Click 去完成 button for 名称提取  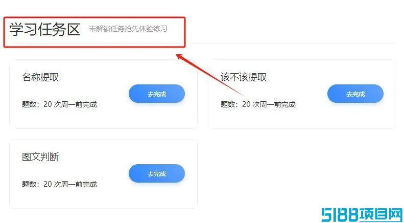coord(157,94)
